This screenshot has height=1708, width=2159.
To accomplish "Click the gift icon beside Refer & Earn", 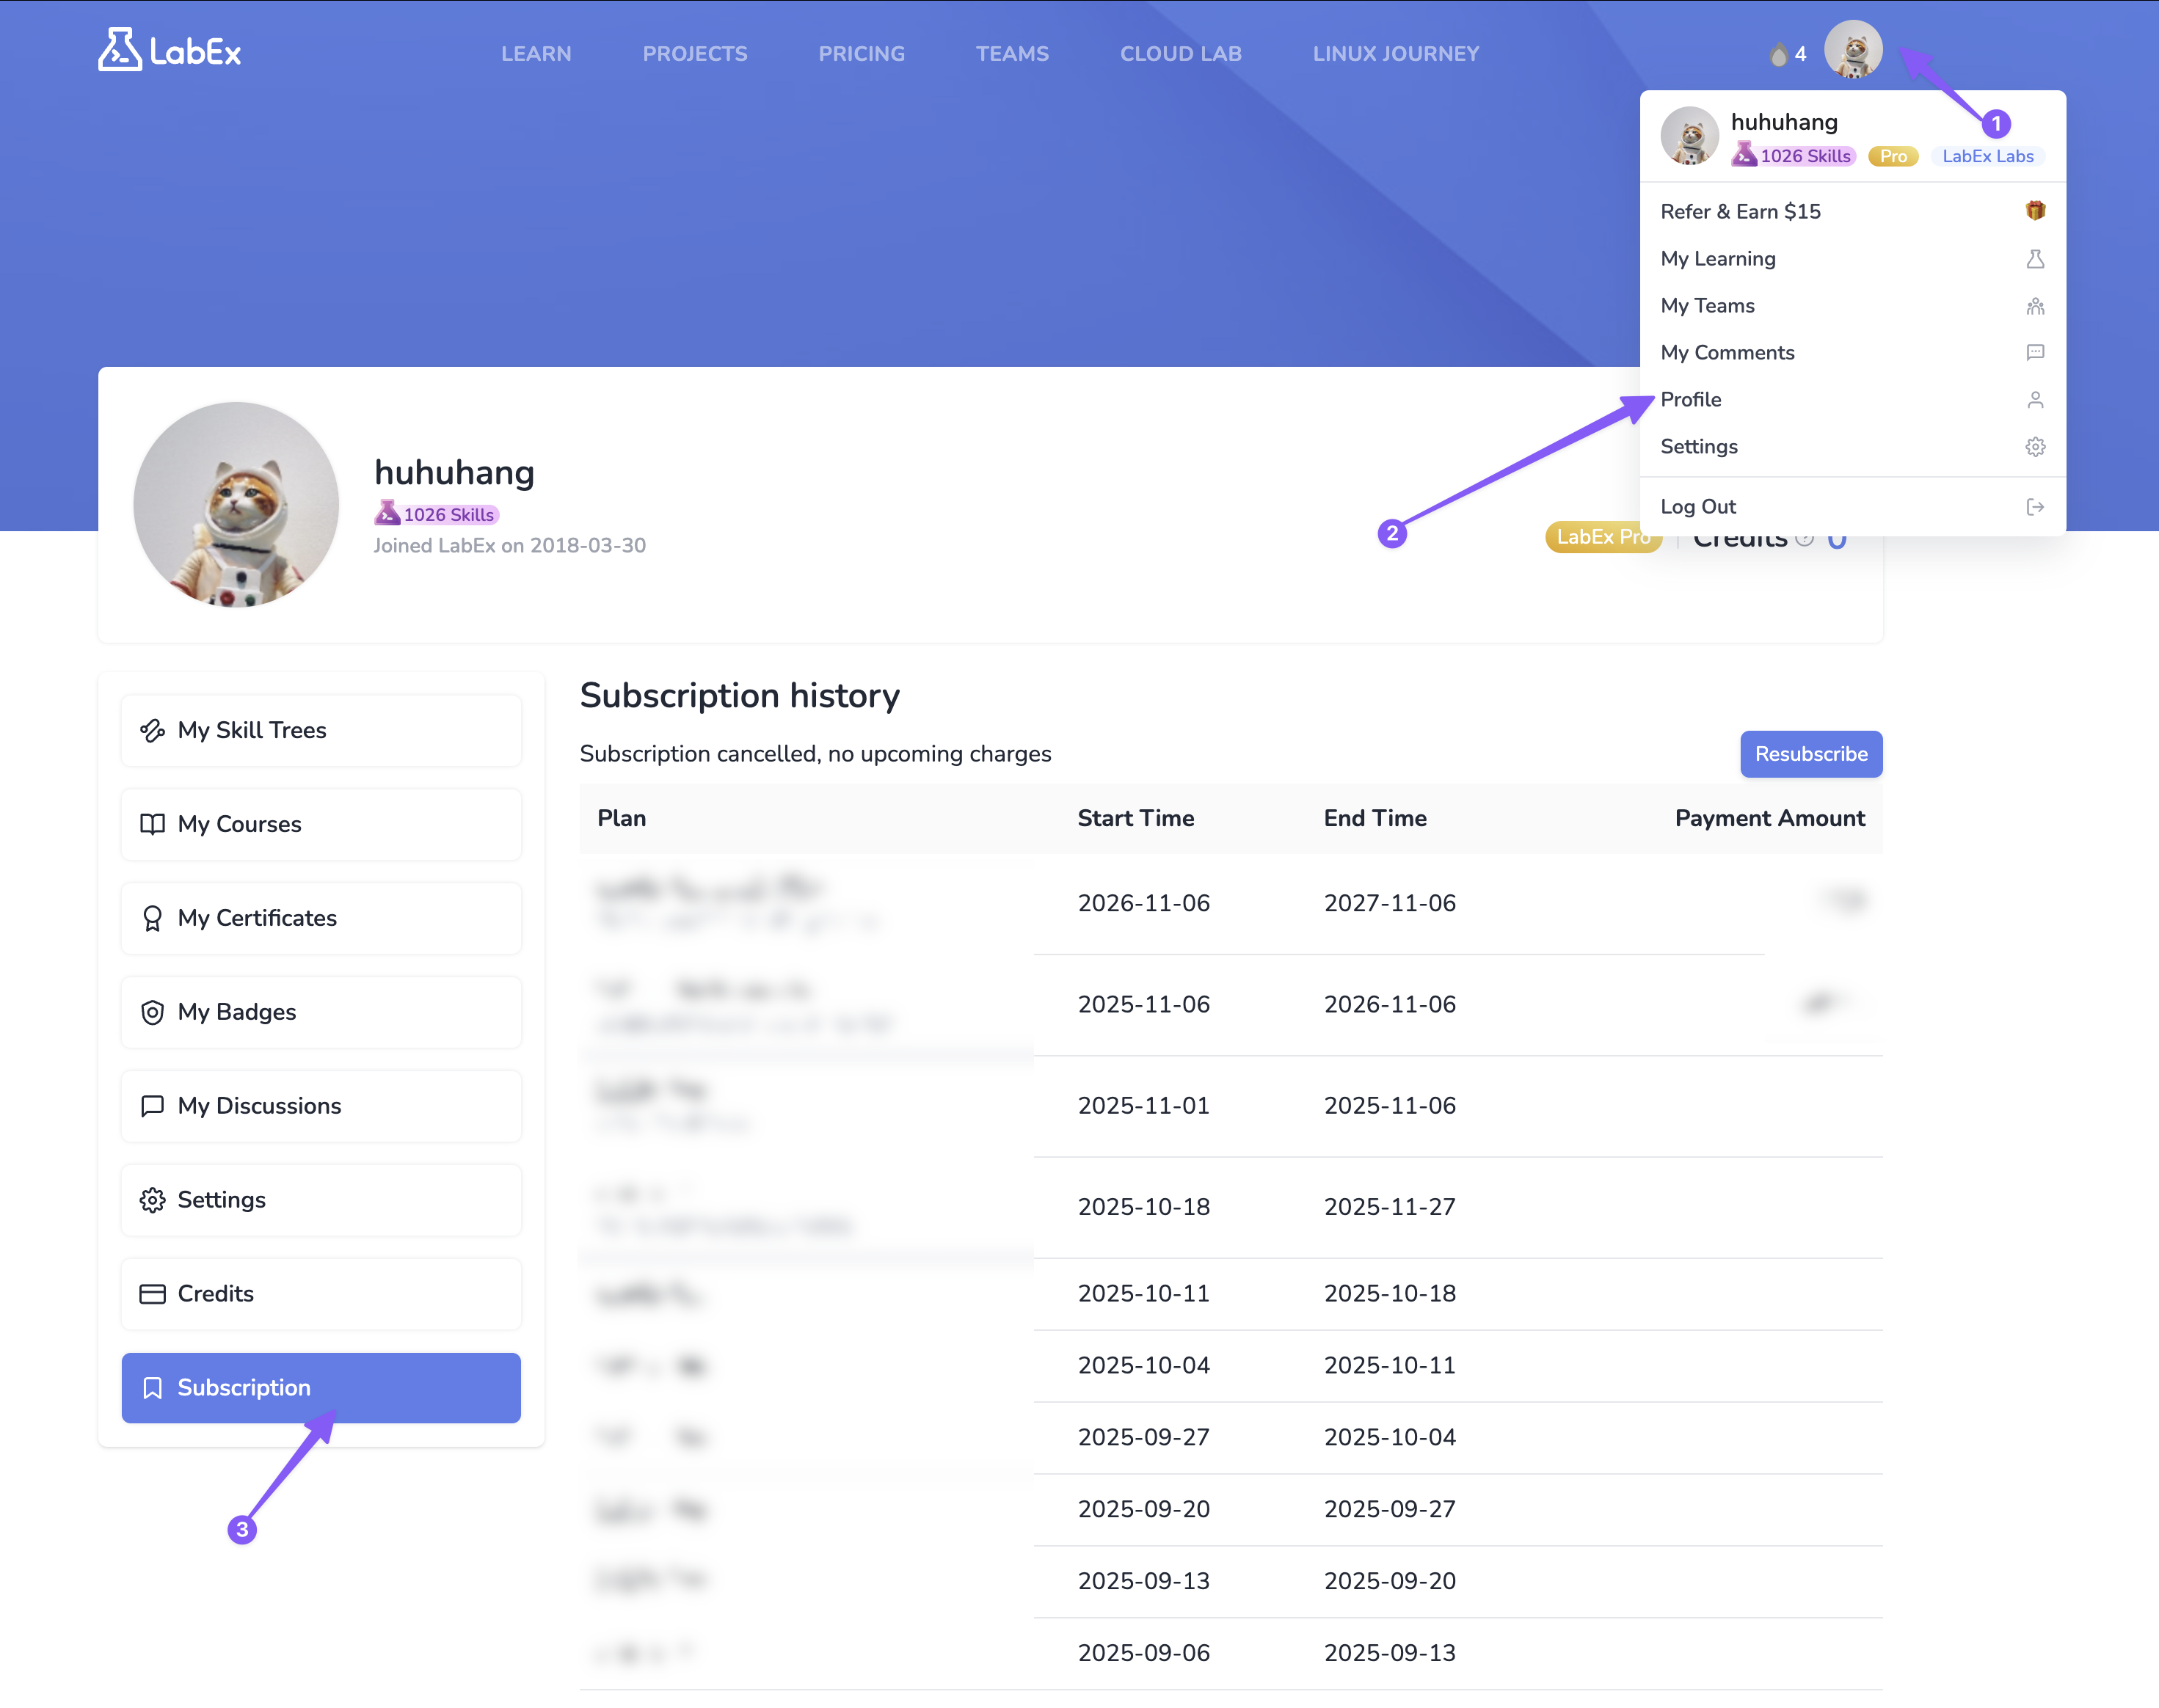I will (2034, 211).
